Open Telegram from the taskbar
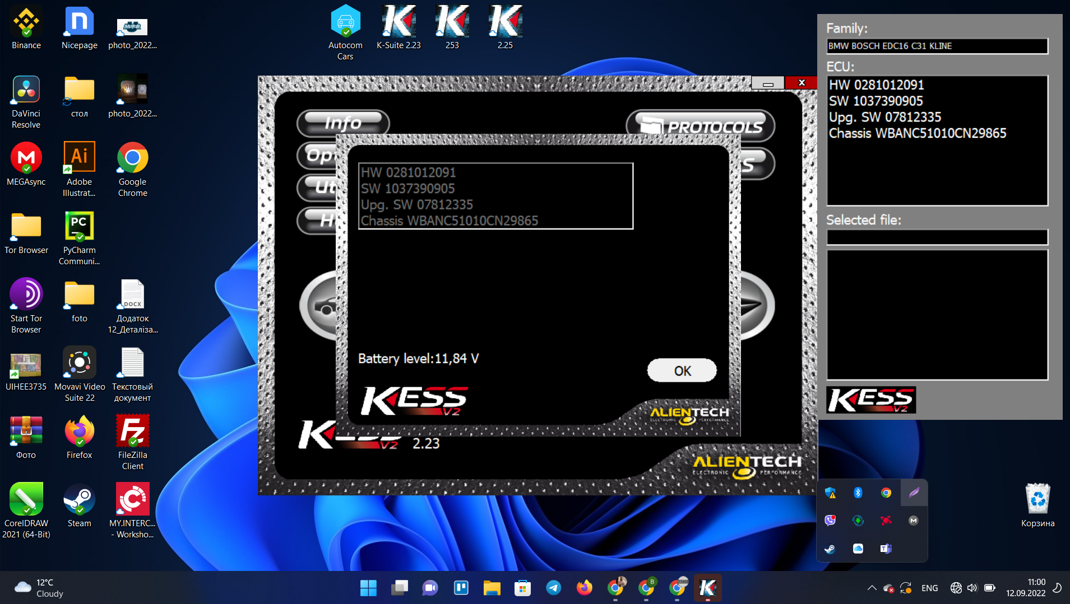Image resolution: width=1070 pixels, height=604 pixels. pos(553,588)
